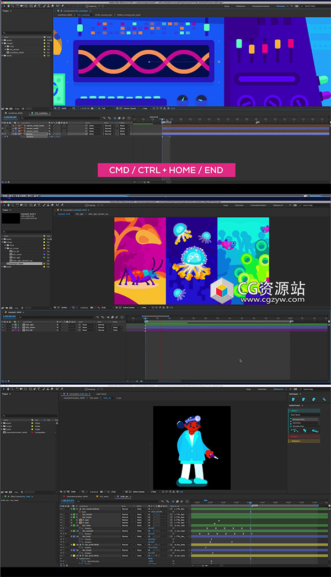Screen dimensions: 331x577
Task: Hide the doc_mouth Outlines layer eye toggle
Action: tap(61, 509)
